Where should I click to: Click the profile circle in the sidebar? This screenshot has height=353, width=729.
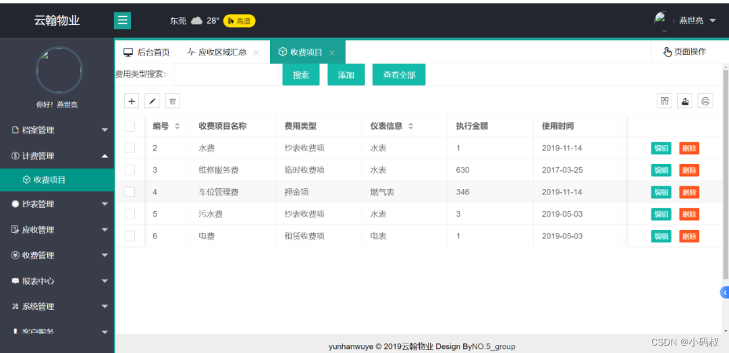tap(59, 71)
